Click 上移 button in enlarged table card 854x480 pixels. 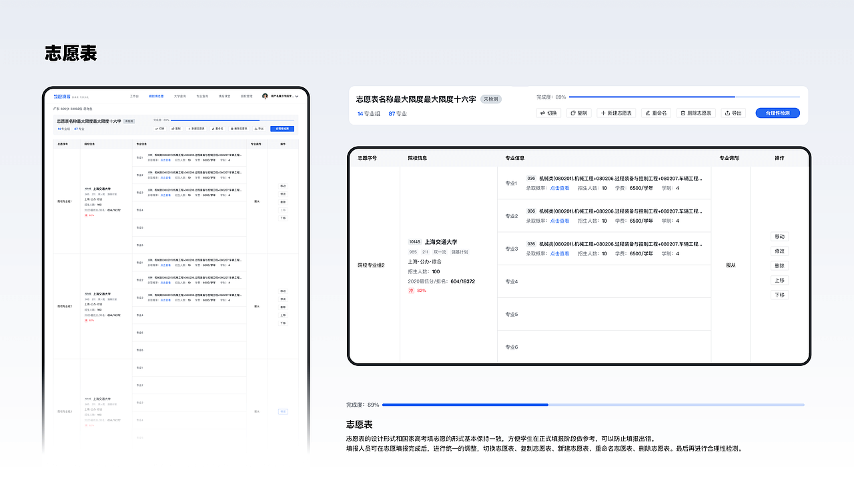tap(780, 280)
